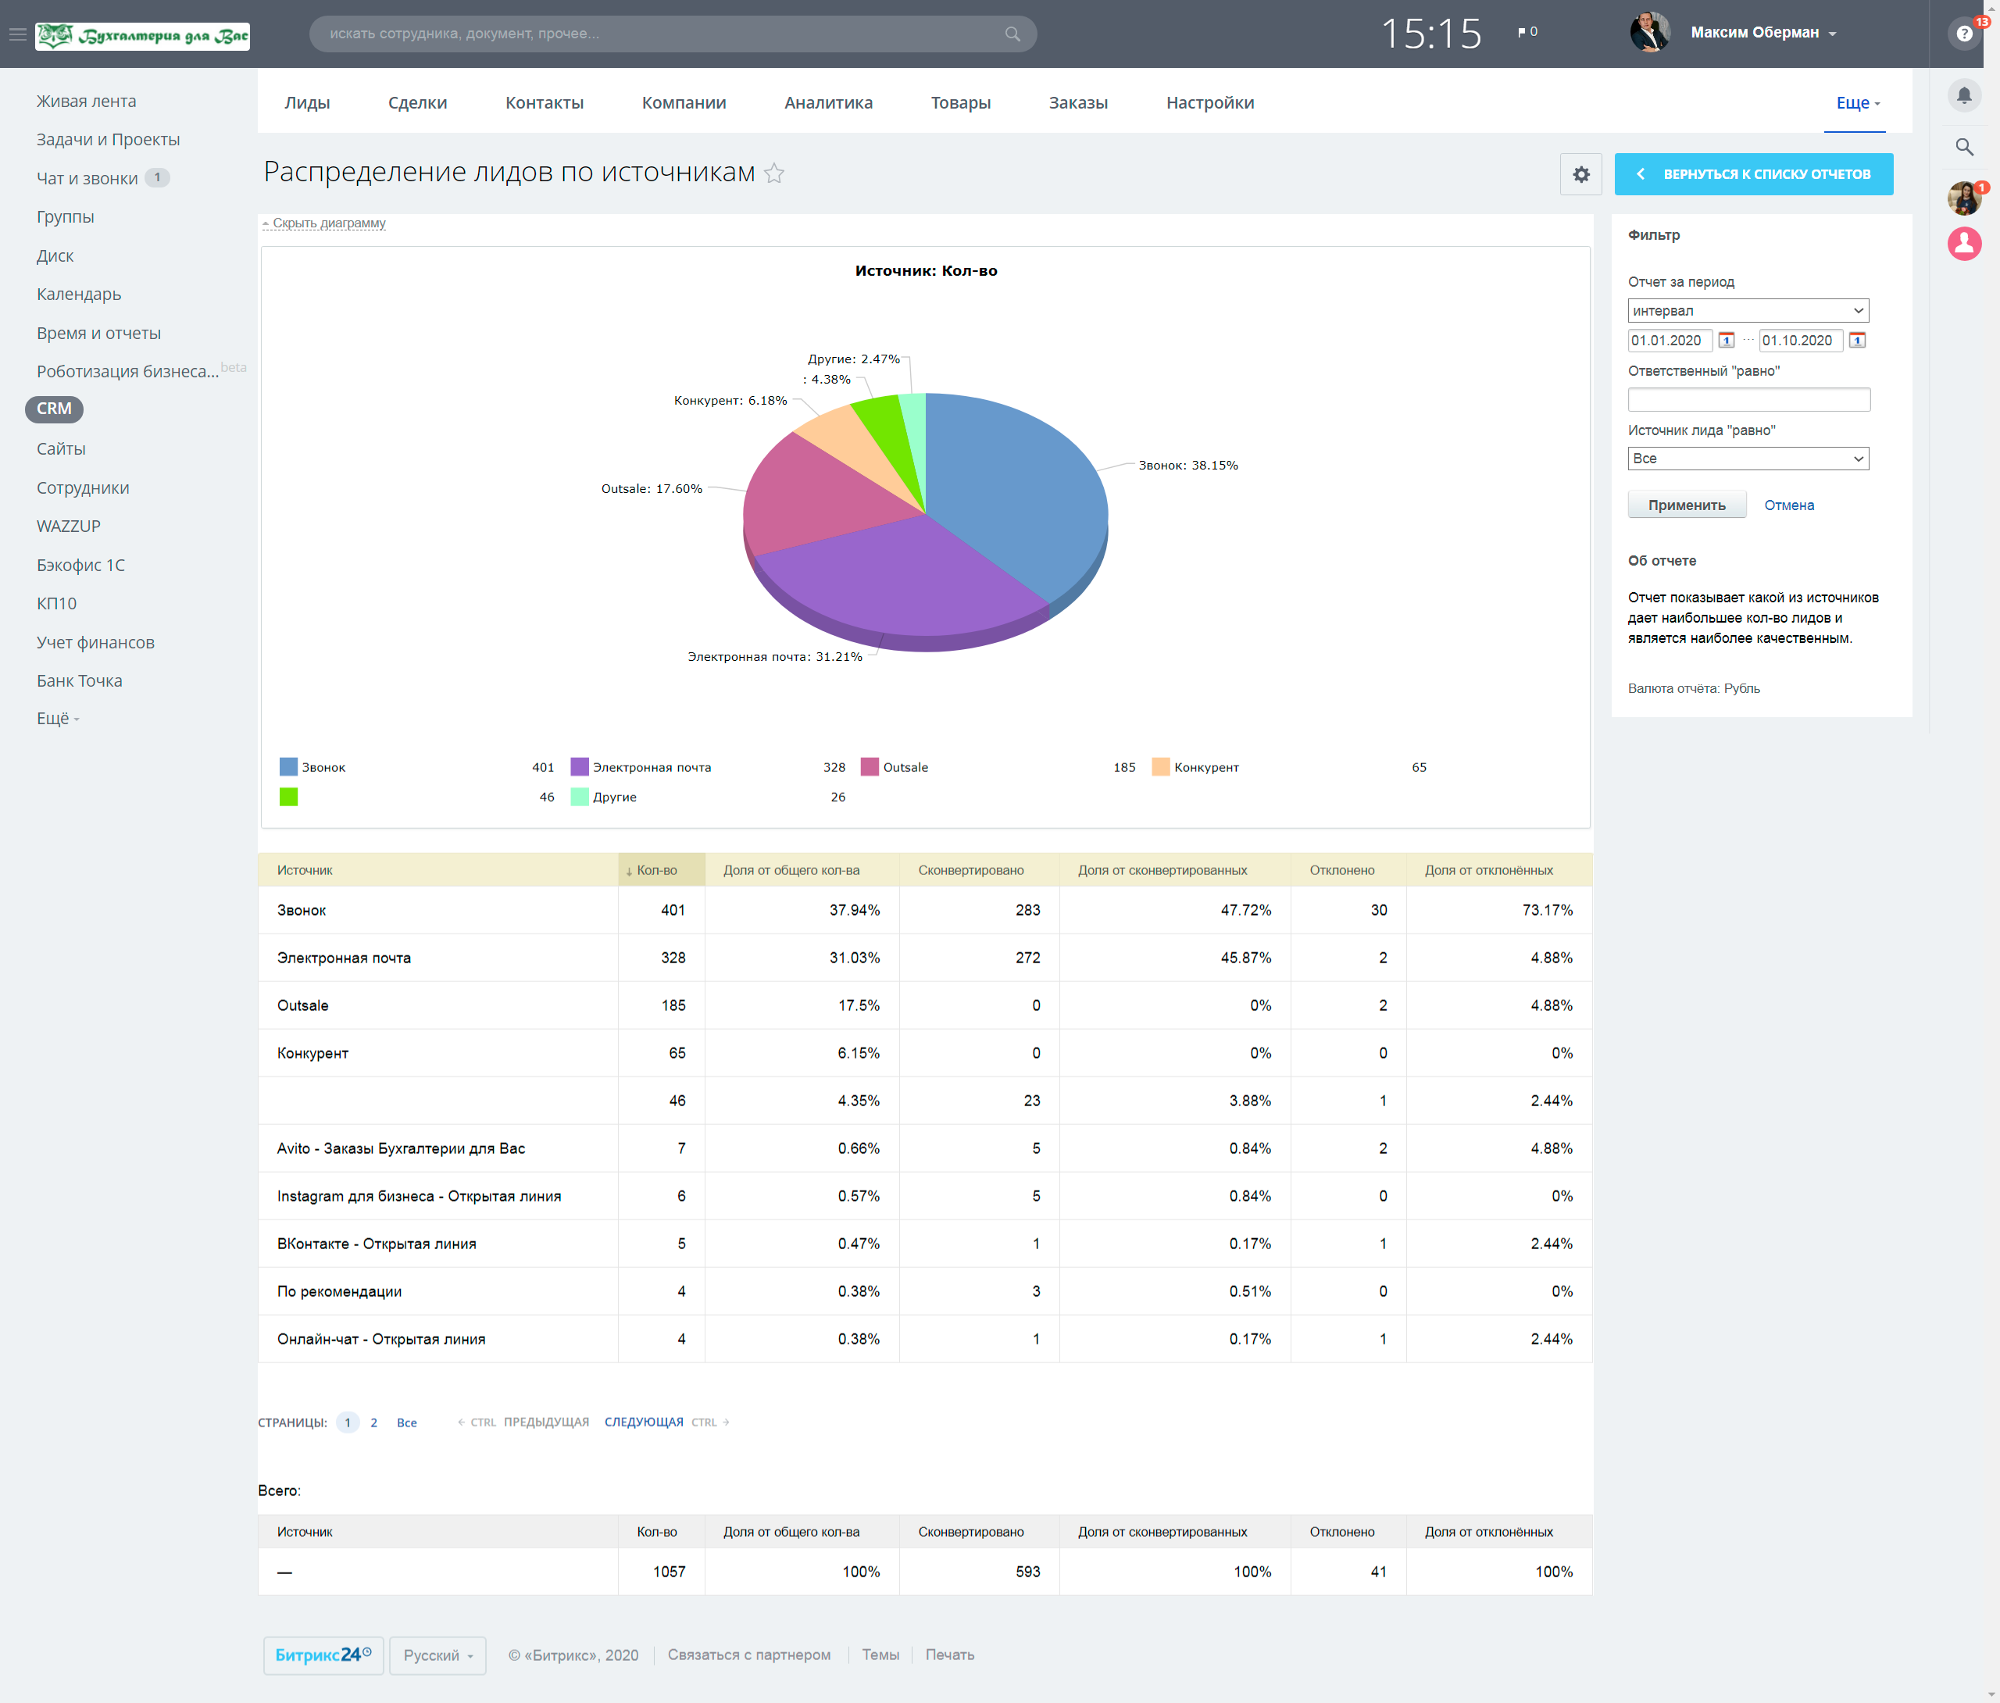Screen dimensions: 2000x1703
Task: Open end date calendar picker icon
Action: tap(1857, 340)
